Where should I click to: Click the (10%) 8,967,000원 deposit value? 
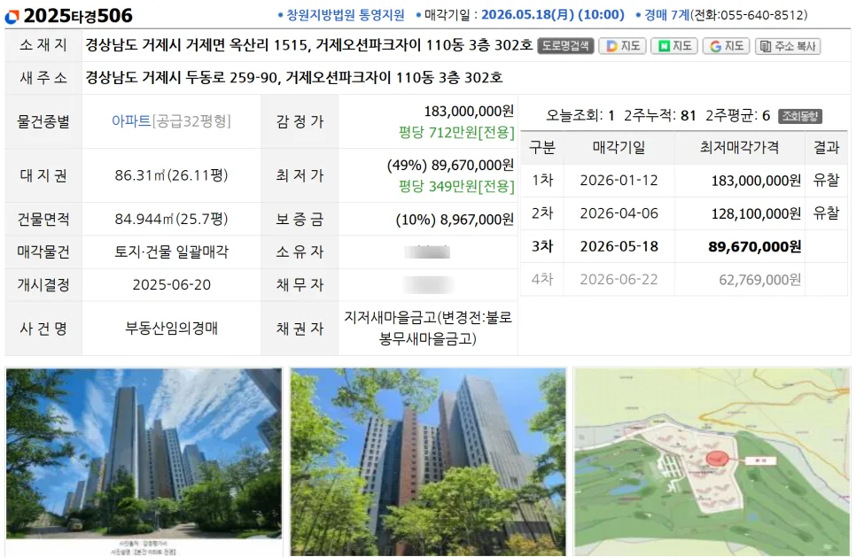(455, 220)
